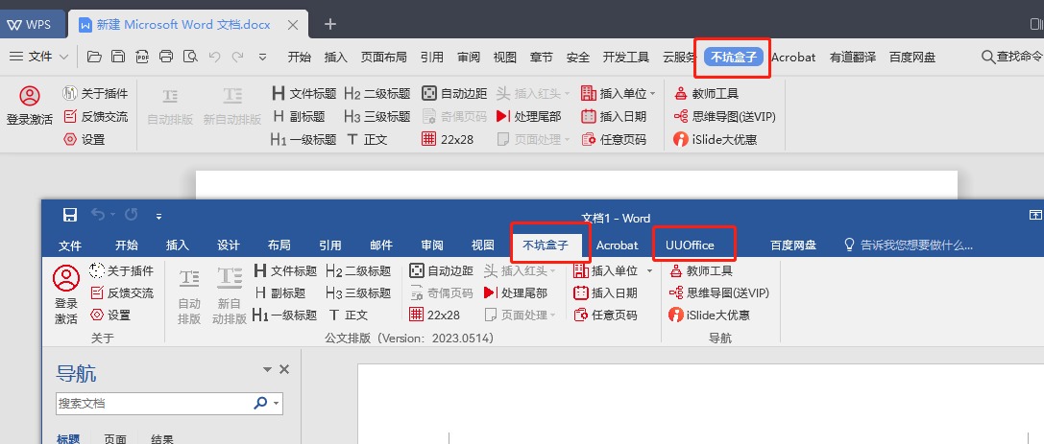
Task: Save document in Word title bar
Action: tap(70, 215)
